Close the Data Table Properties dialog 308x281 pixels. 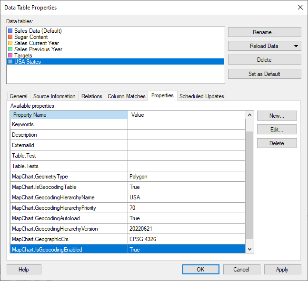300,7
